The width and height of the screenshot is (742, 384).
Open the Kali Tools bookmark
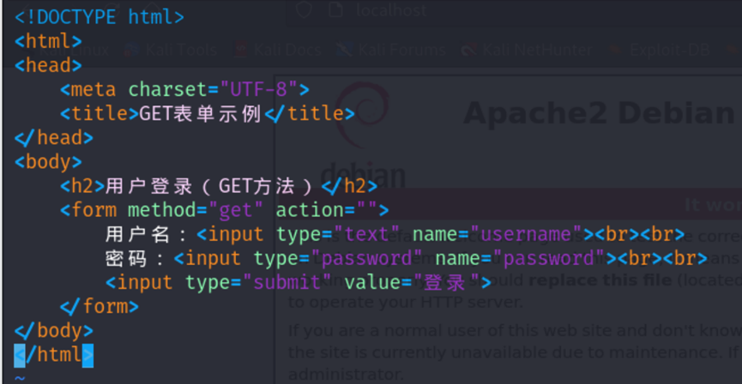point(180,50)
